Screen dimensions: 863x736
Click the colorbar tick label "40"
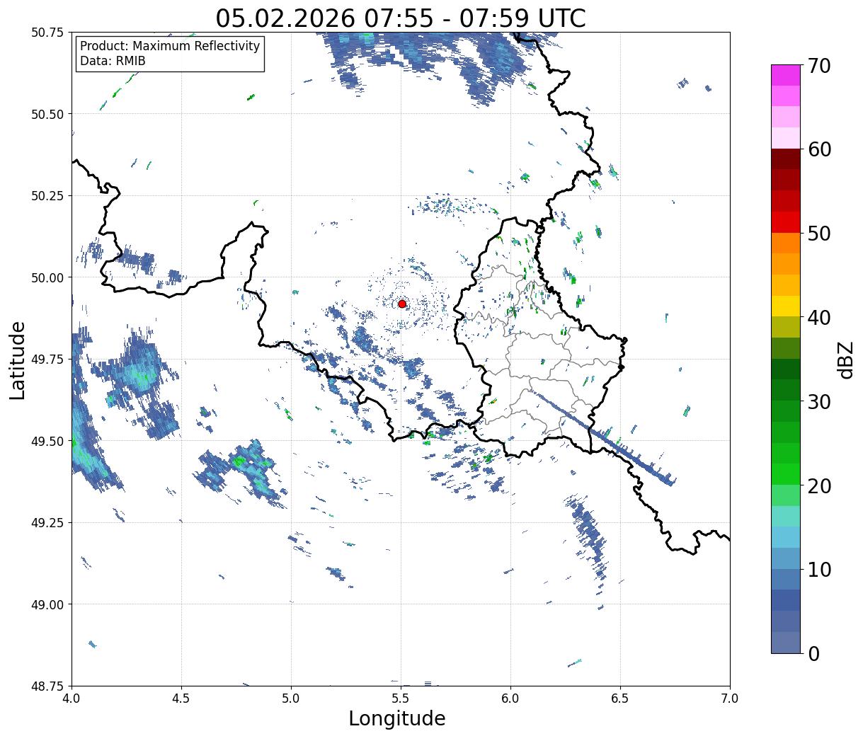pos(818,317)
